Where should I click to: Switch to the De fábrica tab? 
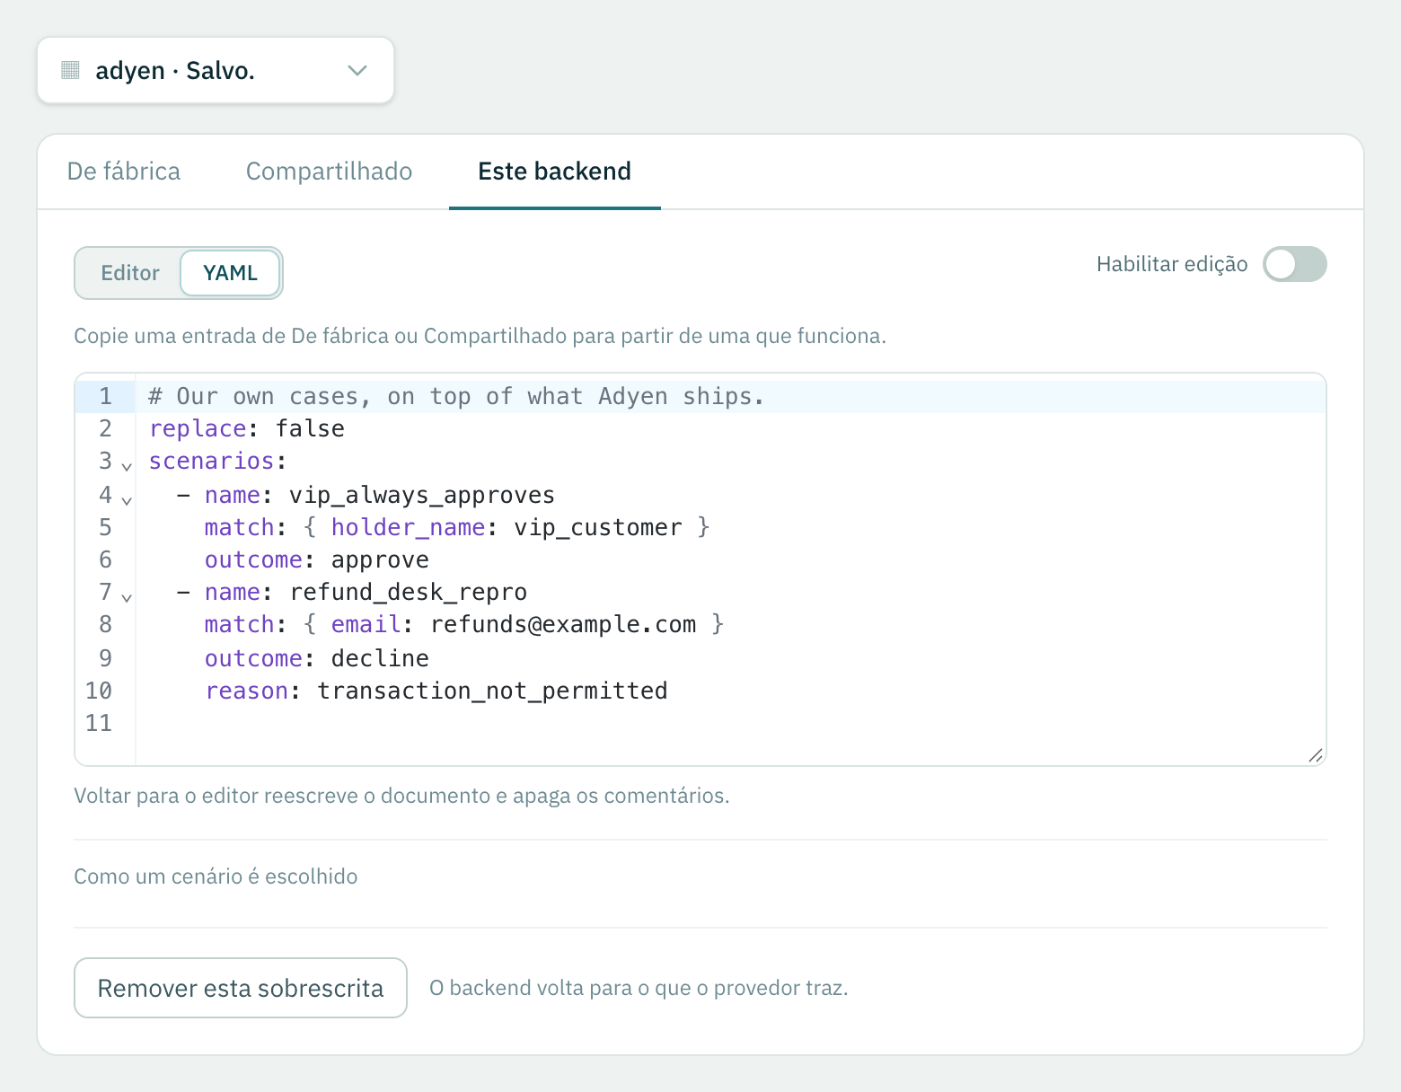click(x=124, y=172)
